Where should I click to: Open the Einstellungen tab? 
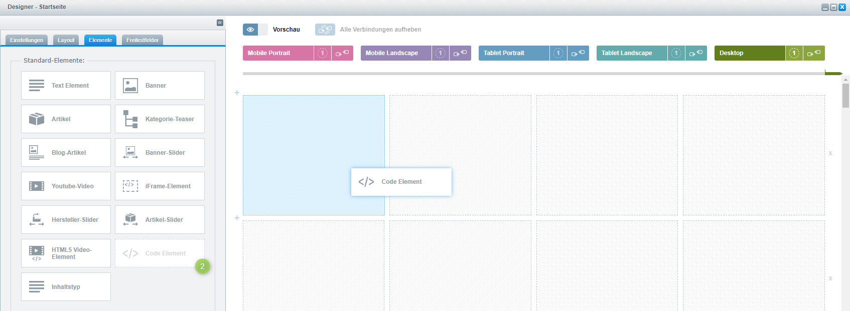click(x=27, y=40)
